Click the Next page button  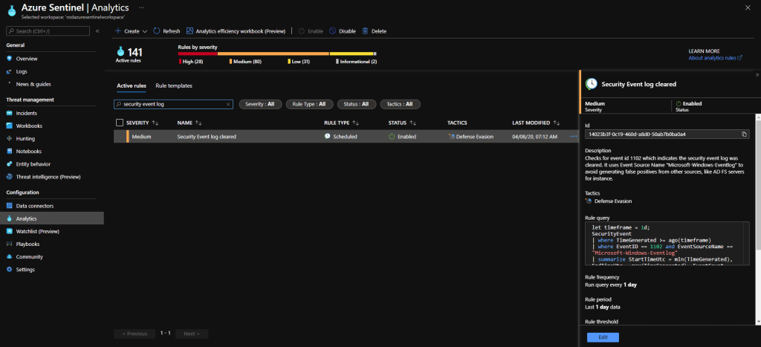point(192,334)
